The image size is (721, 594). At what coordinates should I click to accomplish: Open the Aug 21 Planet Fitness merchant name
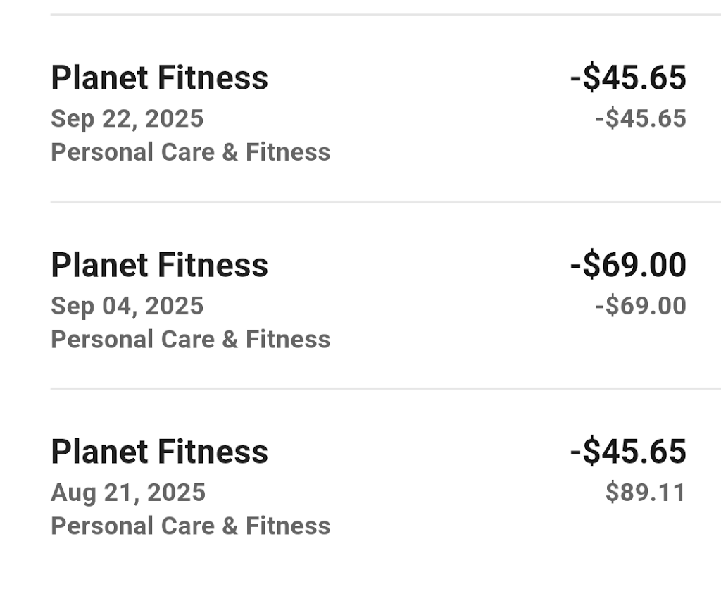tap(159, 452)
